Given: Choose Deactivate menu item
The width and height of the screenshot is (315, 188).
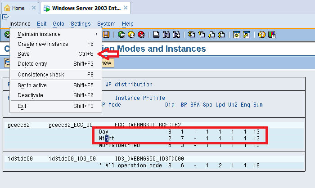Looking at the screenshot, I should point(56,95).
